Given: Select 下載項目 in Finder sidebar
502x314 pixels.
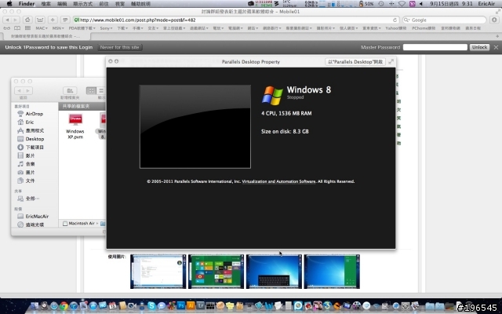Looking at the screenshot, I should pyautogui.click(x=31, y=147).
